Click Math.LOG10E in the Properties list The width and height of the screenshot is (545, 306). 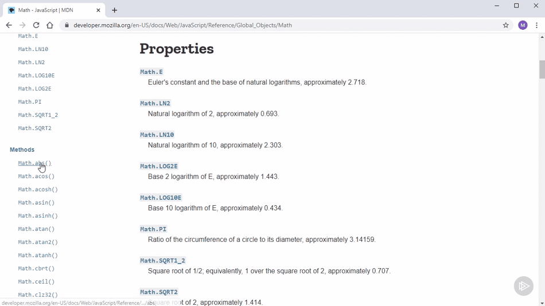(x=161, y=198)
